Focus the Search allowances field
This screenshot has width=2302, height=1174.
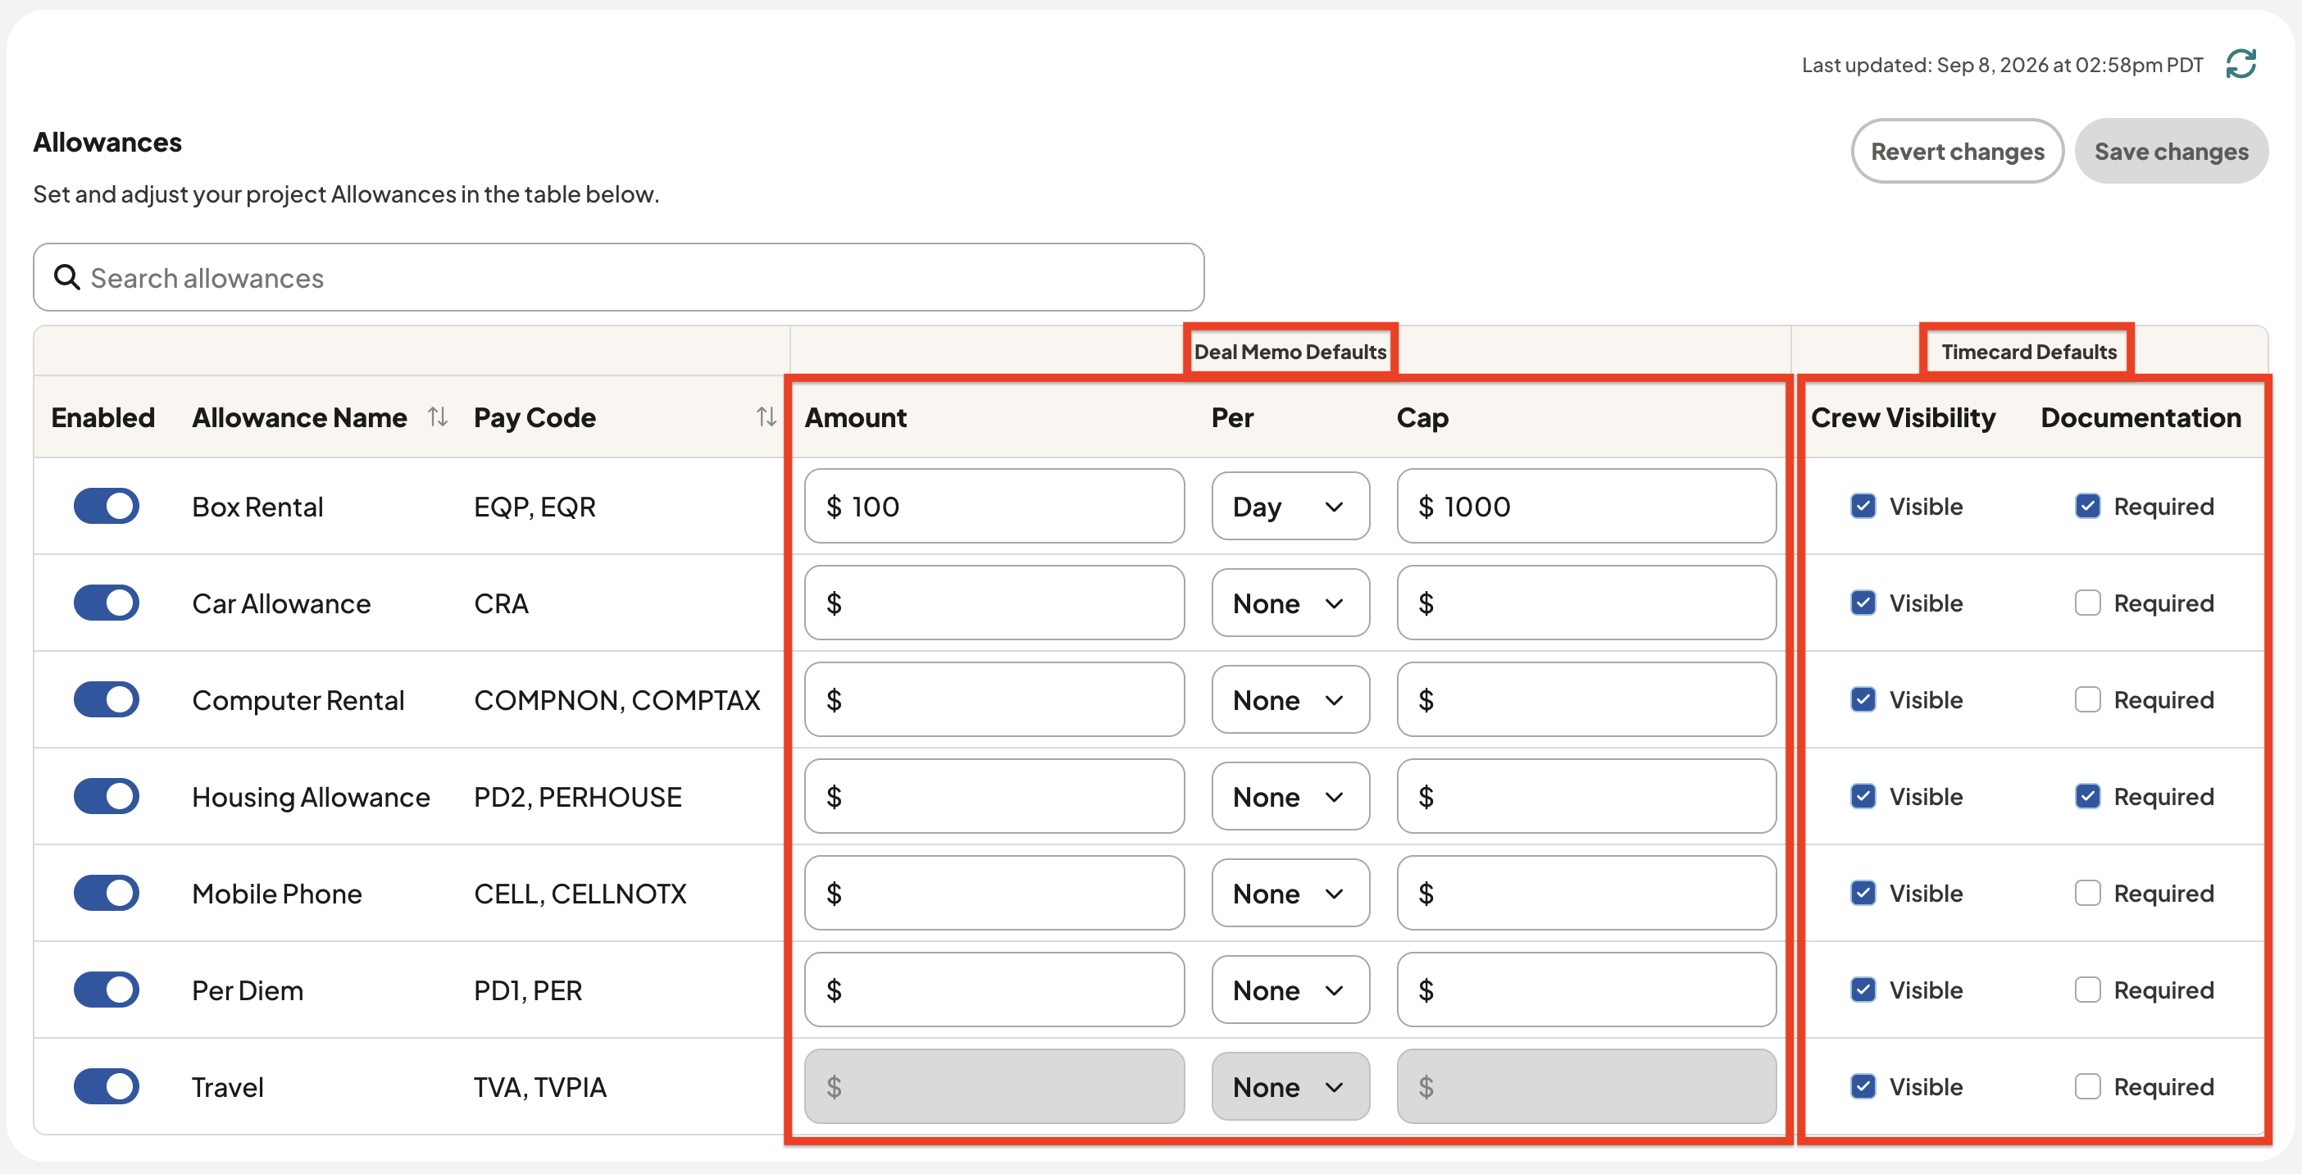(x=618, y=277)
